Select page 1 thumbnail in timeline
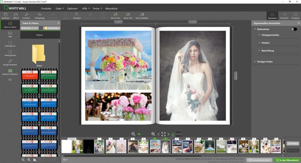The image size is (301, 163). tap(99, 147)
